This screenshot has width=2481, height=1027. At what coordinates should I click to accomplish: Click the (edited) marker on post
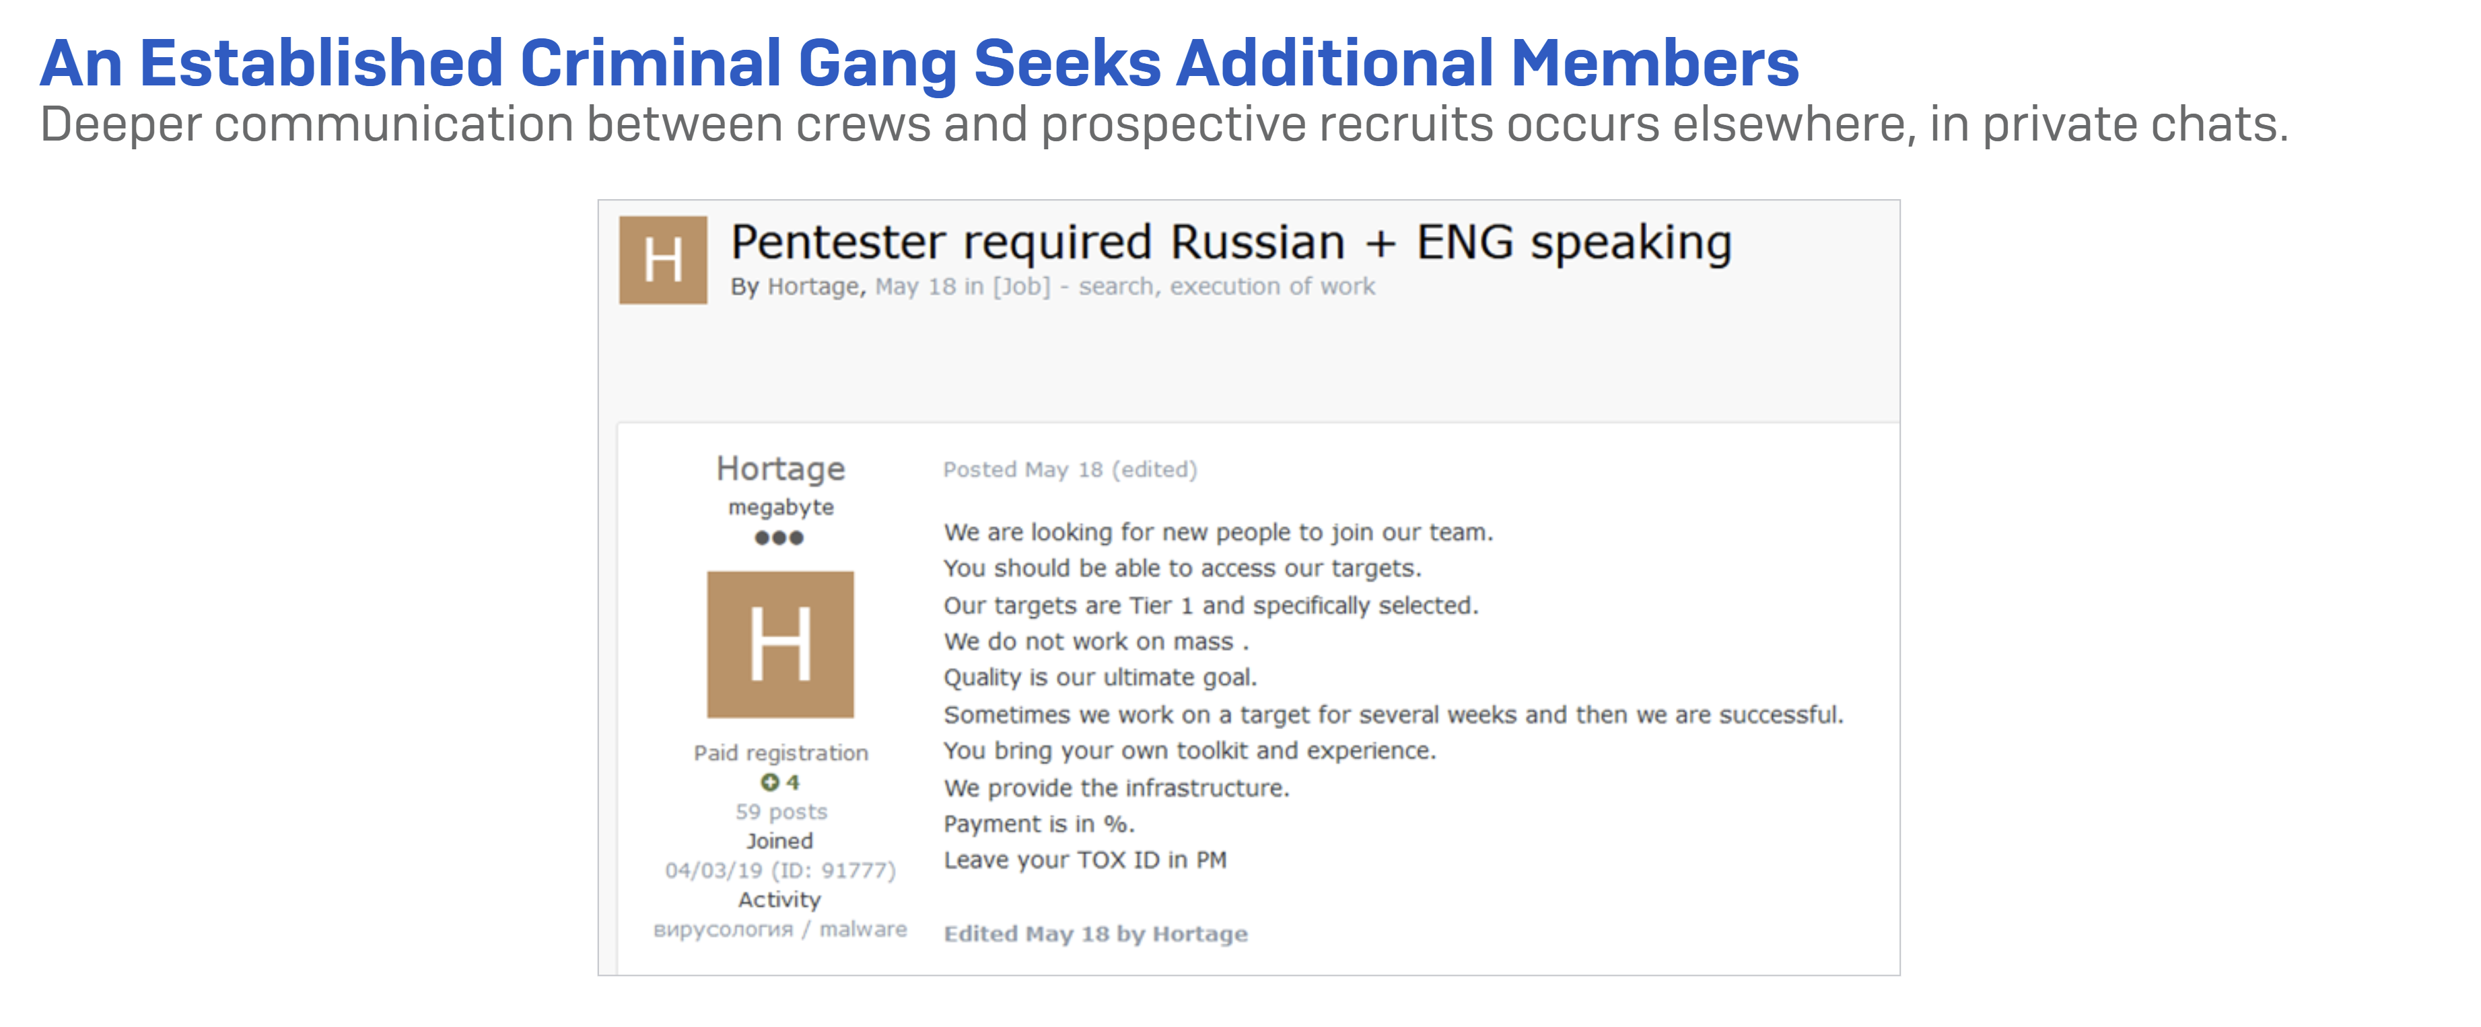pos(1155,469)
